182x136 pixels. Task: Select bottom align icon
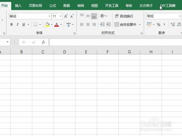pos(94,16)
